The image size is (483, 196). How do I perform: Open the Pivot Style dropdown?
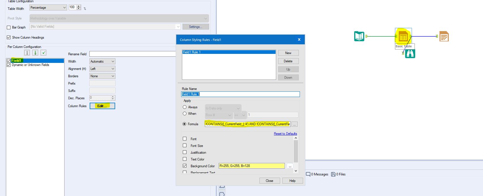(x=119, y=18)
